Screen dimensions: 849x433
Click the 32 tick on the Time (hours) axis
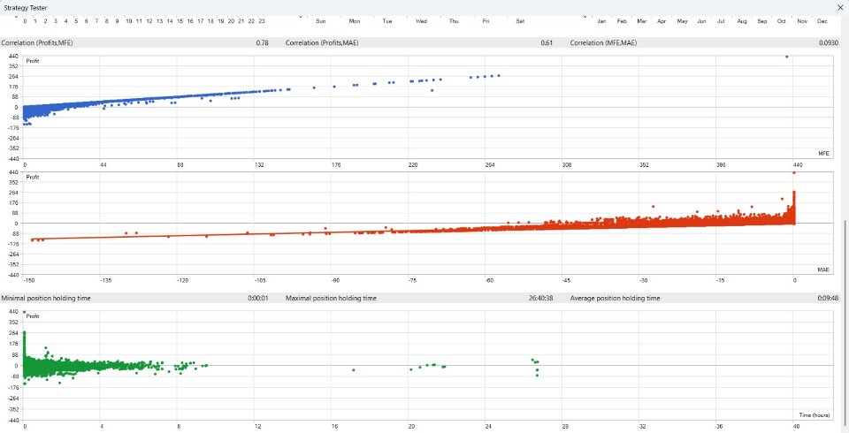(x=642, y=427)
